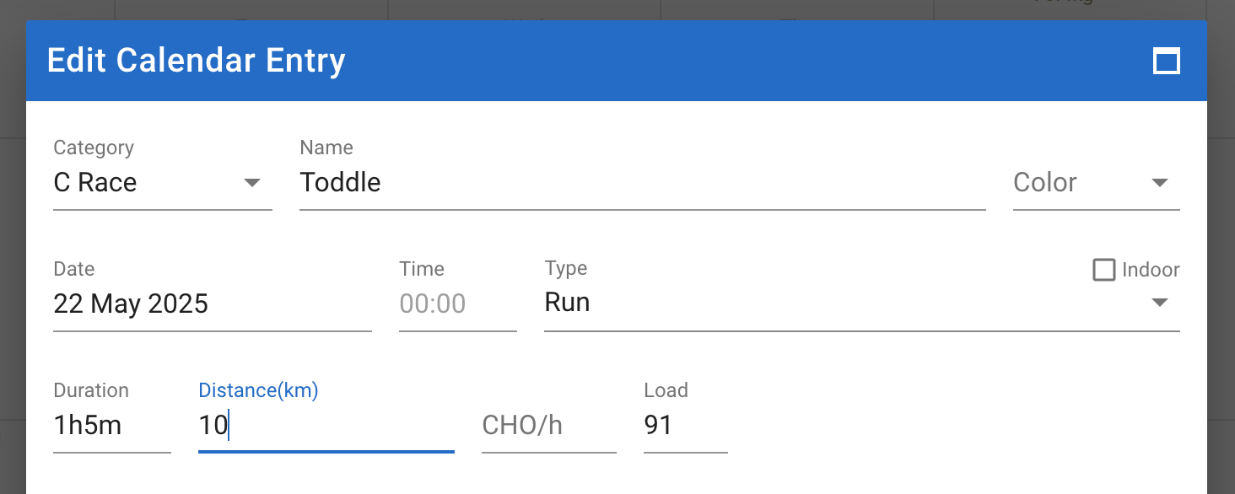Click the Distance(km) label
This screenshot has width=1235, height=494.
(x=258, y=390)
